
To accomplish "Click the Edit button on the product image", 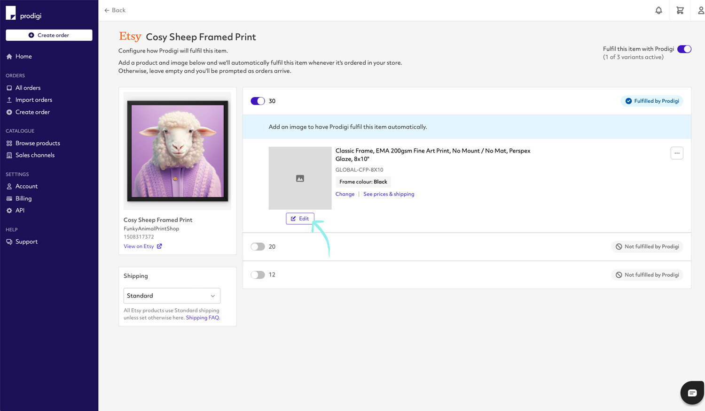I will (x=300, y=218).
